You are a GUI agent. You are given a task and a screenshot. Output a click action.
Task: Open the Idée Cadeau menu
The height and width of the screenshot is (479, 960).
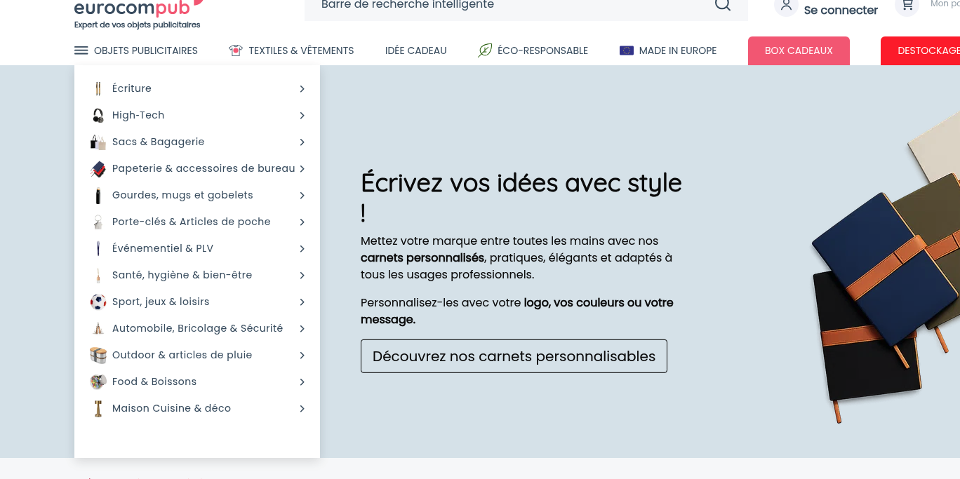[x=415, y=50]
